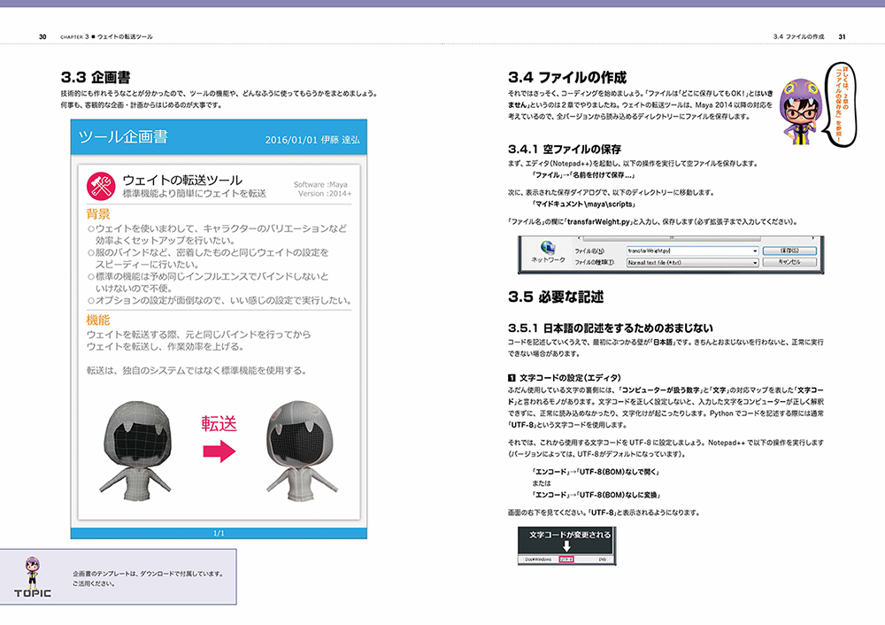Screen dimensions: 885x625
Task: Click the red wrench-and-hammer tool icon
Action: coord(101,186)
